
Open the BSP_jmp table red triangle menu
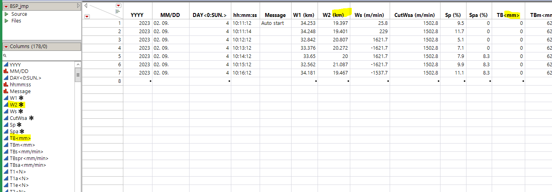click(6, 6)
